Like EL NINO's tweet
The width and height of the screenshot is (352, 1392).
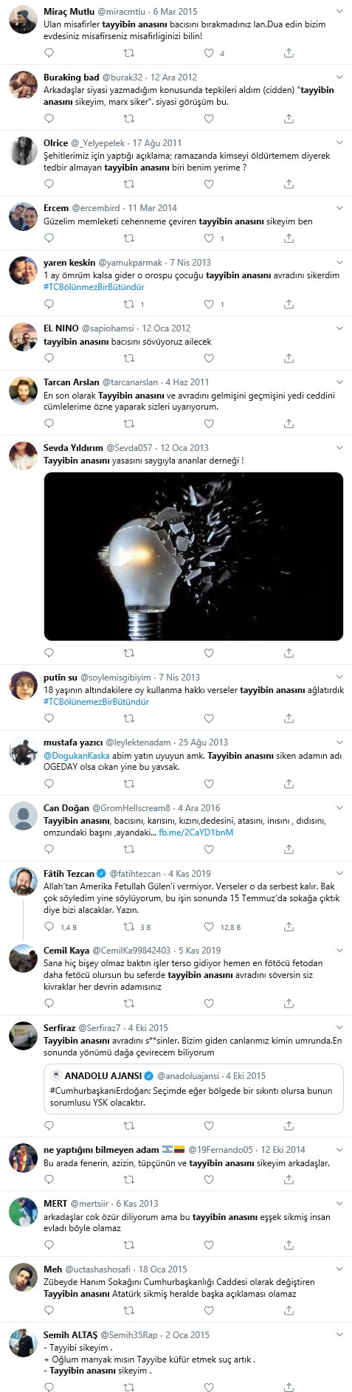209,358
